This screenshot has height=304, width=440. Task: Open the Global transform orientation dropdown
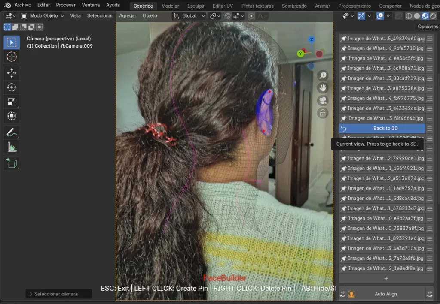[189, 16]
